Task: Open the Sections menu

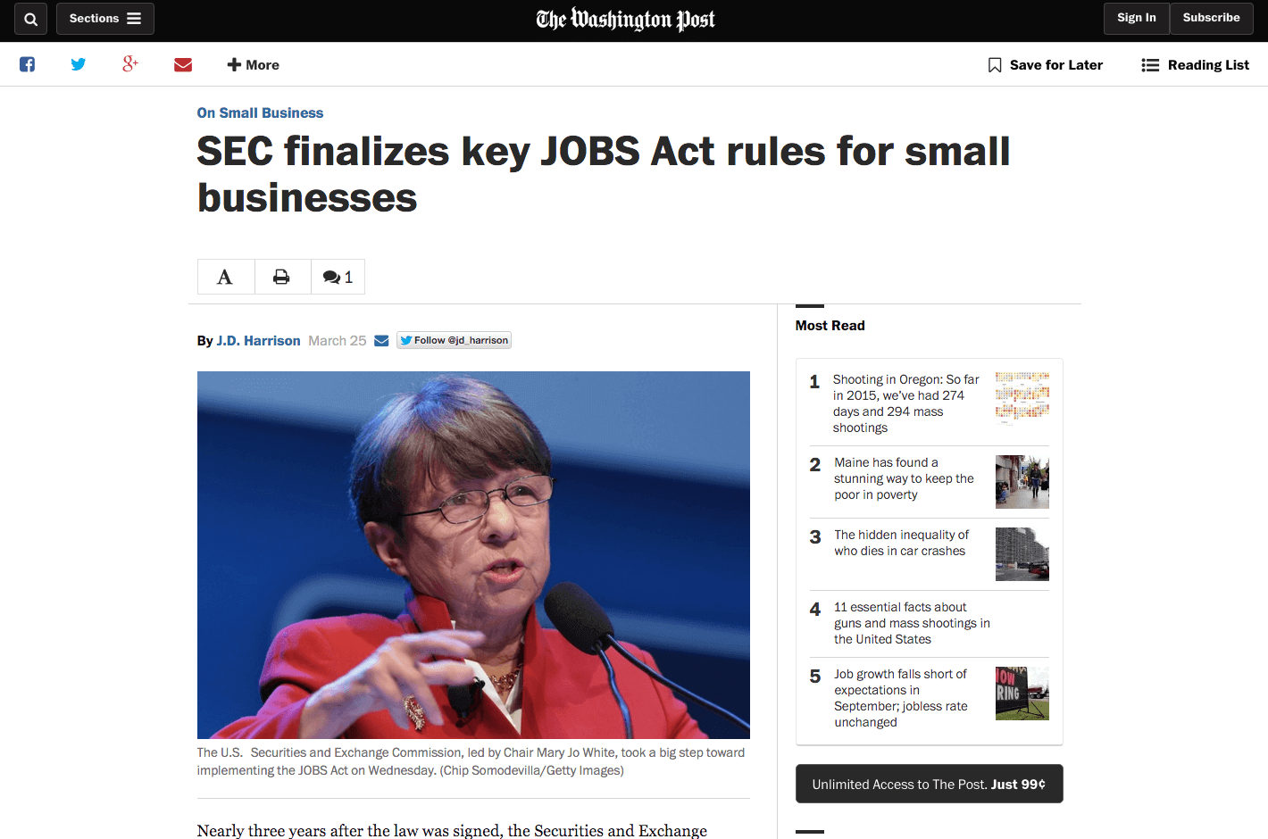Action: click(x=104, y=19)
